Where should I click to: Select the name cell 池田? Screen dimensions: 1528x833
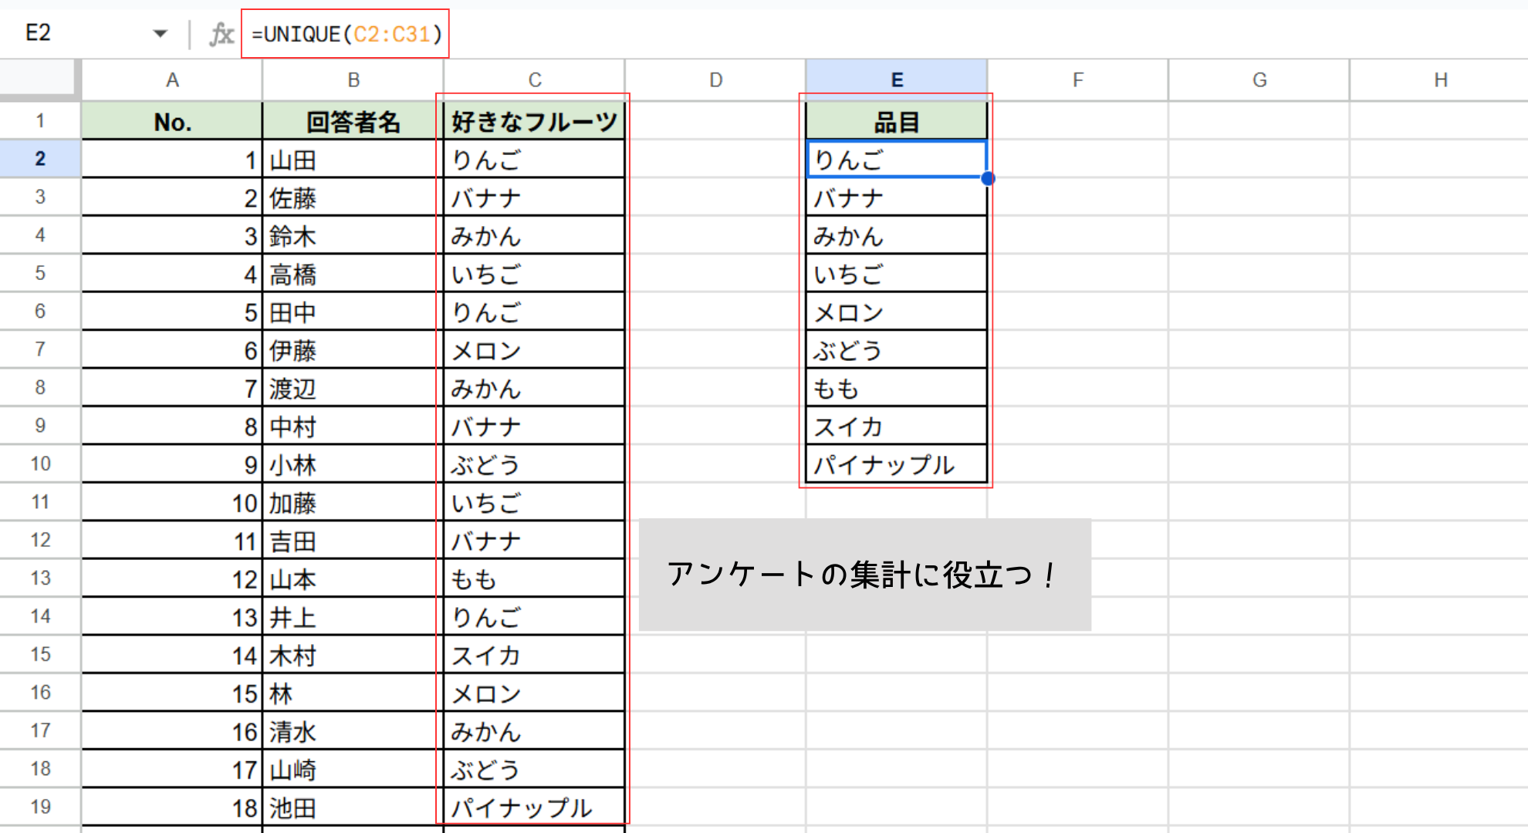[x=353, y=808]
